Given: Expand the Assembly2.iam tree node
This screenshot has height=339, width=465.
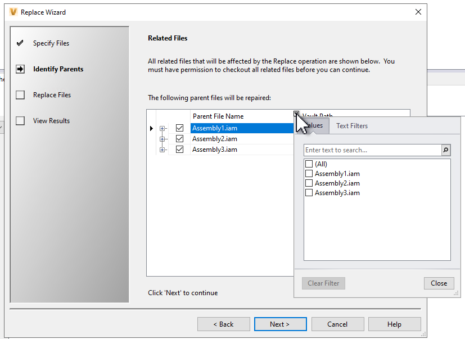Looking at the screenshot, I should (163, 139).
